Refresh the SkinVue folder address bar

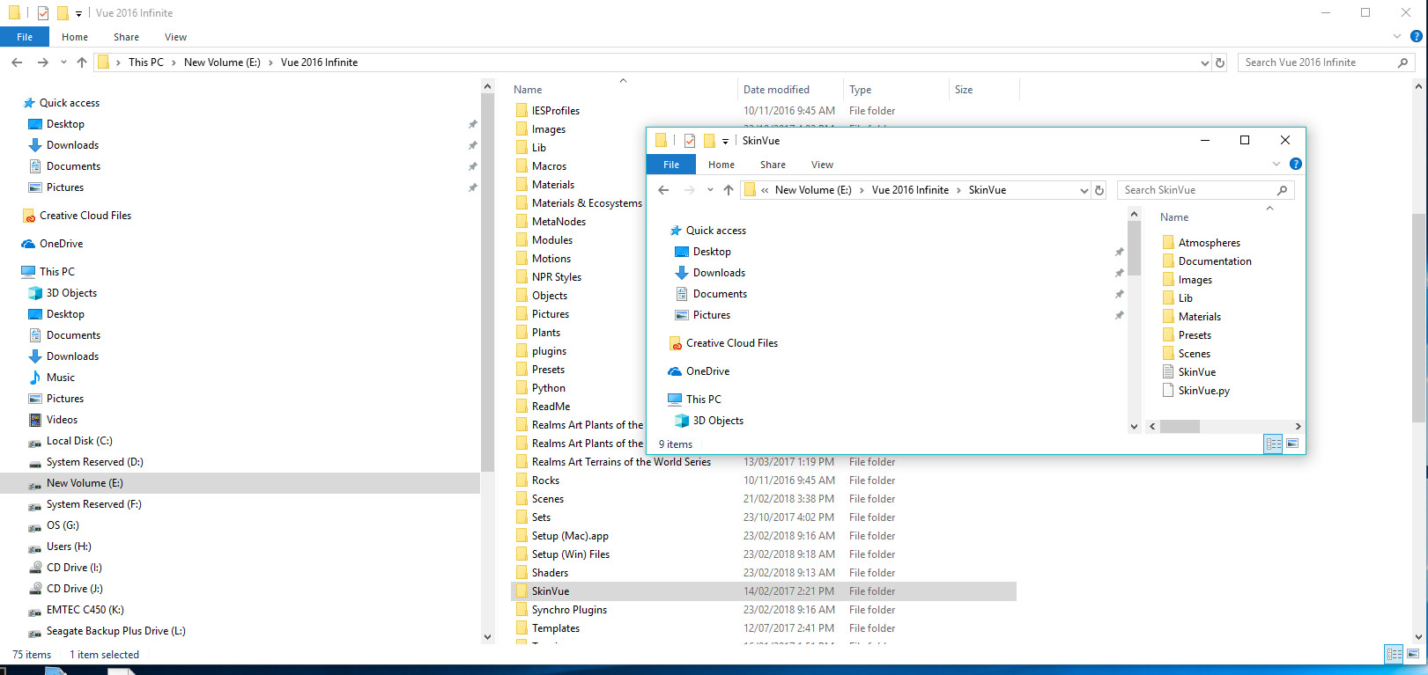click(1099, 190)
